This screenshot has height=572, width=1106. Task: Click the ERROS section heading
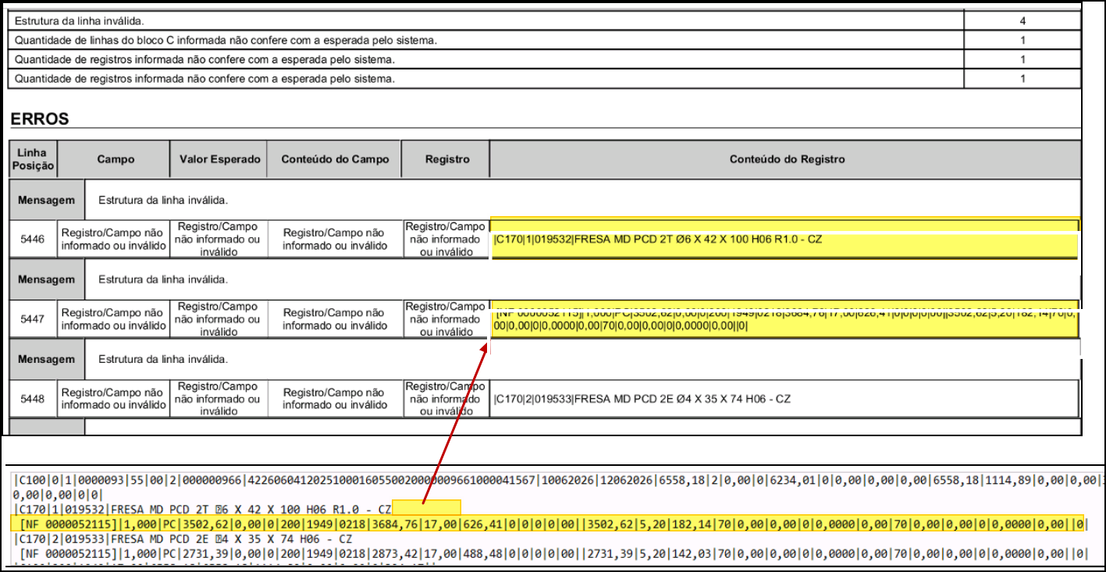click(40, 119)
